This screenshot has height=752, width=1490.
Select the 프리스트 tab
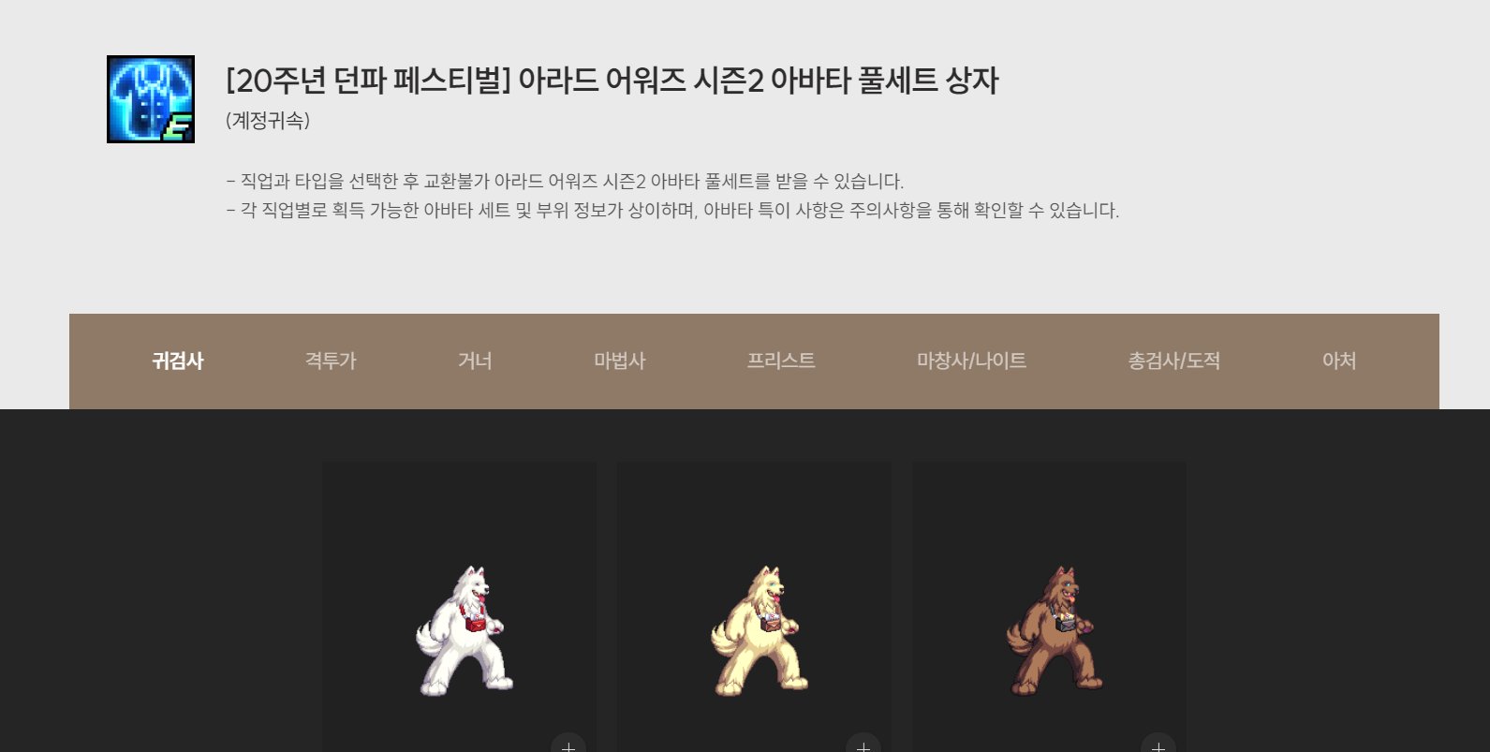coord(781,361)
